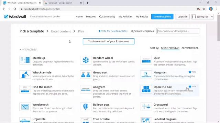
Task: Click the browser address bar
Action: pos(107,9)
